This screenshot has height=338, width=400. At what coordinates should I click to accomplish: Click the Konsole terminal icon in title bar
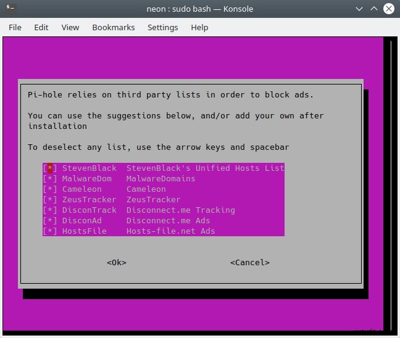[x=10, y=8]
